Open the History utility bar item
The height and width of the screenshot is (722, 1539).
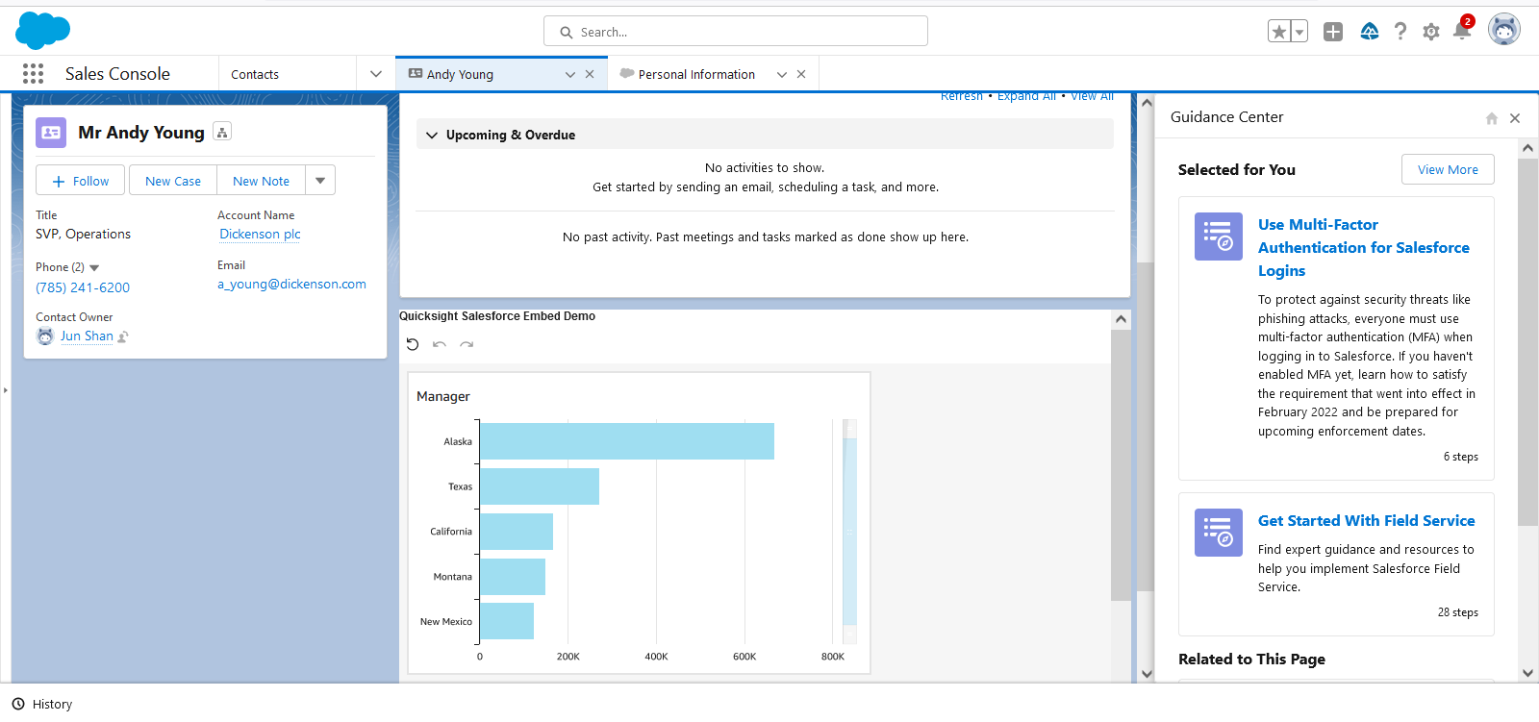42,704
